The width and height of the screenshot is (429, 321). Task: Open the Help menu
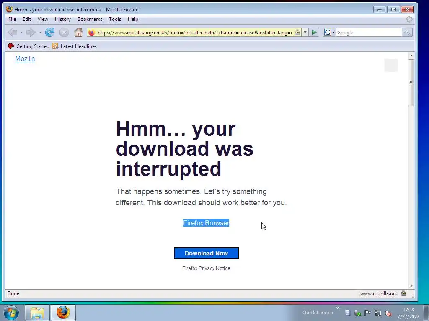(133, 19)
